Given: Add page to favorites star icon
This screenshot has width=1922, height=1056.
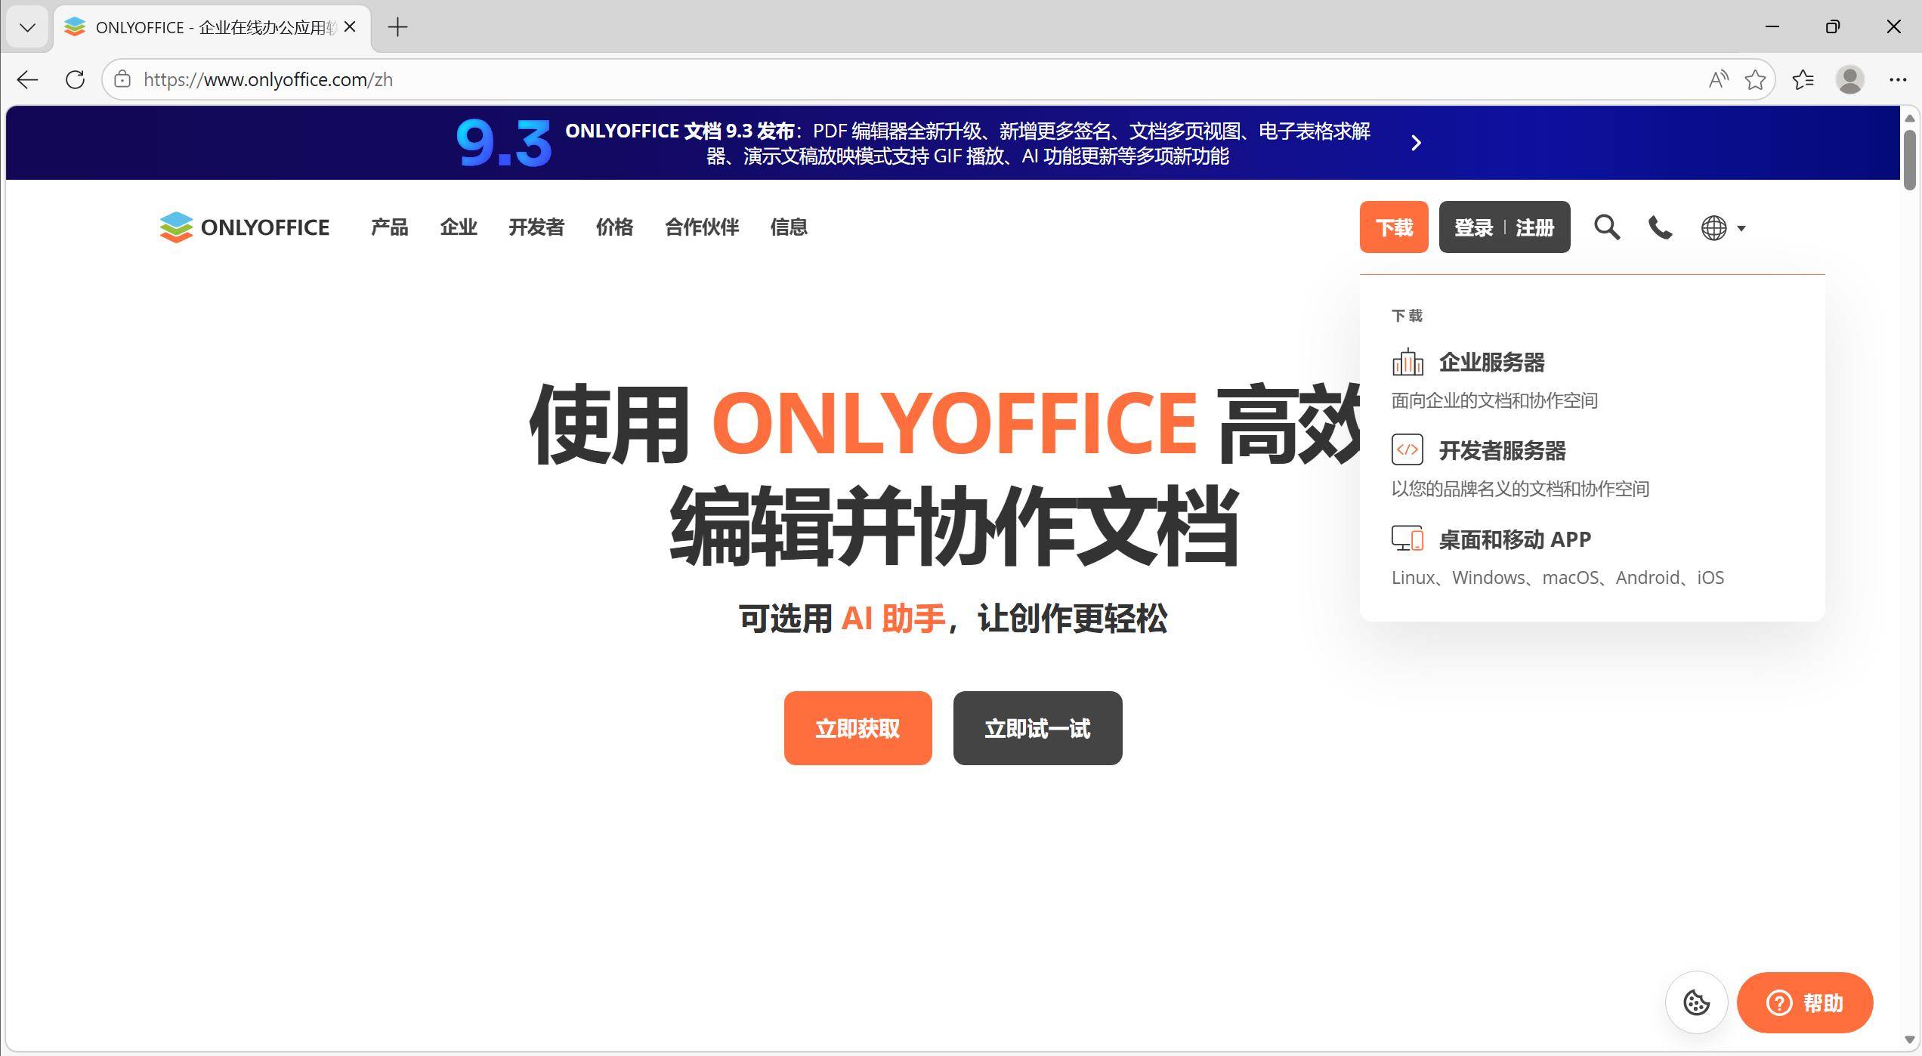Looking at the screenshot, I should point(1755,79).
